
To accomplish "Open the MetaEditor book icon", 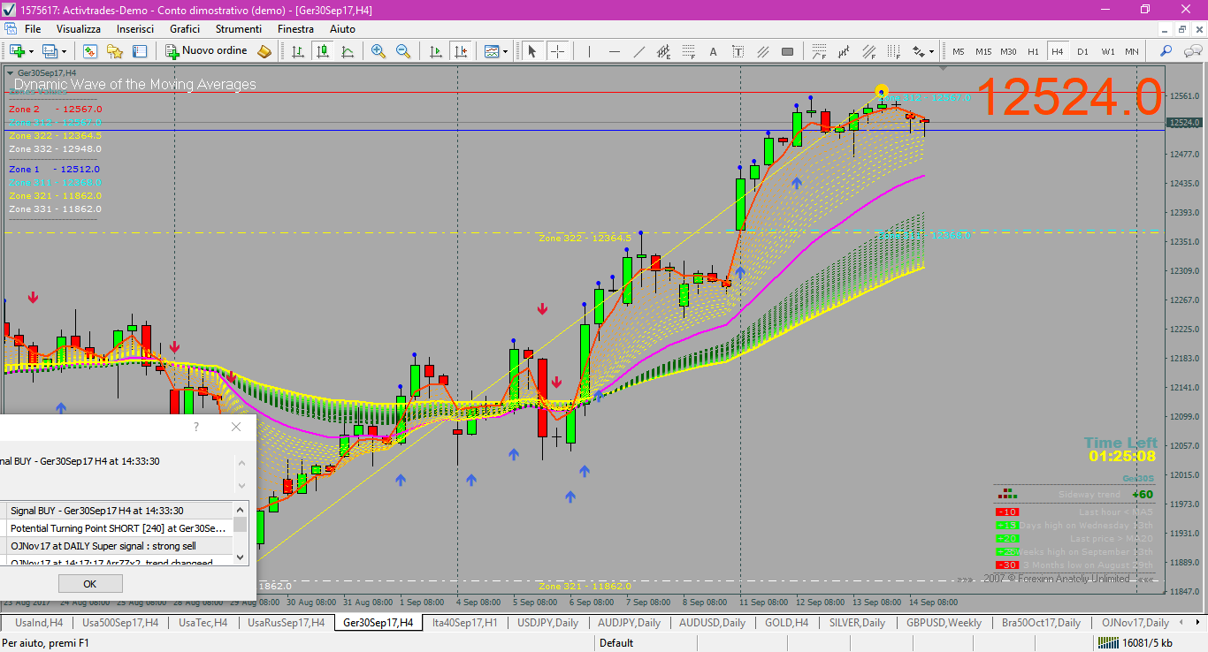I will point(264,51).
